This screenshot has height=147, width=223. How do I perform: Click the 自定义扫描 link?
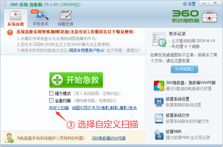tap(59, 108)
